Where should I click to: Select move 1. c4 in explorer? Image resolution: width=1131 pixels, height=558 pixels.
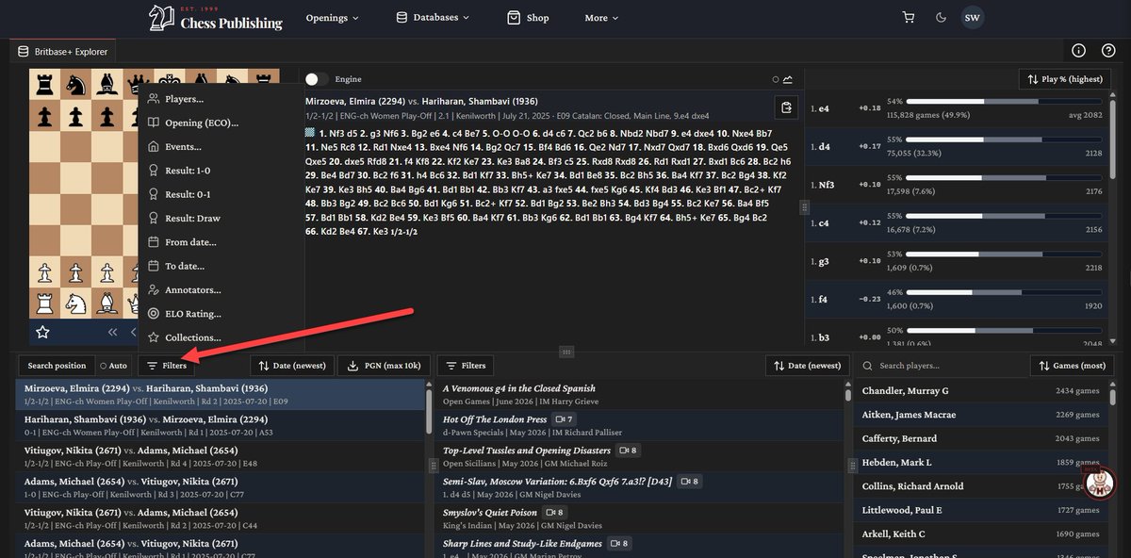click(820, 222)
